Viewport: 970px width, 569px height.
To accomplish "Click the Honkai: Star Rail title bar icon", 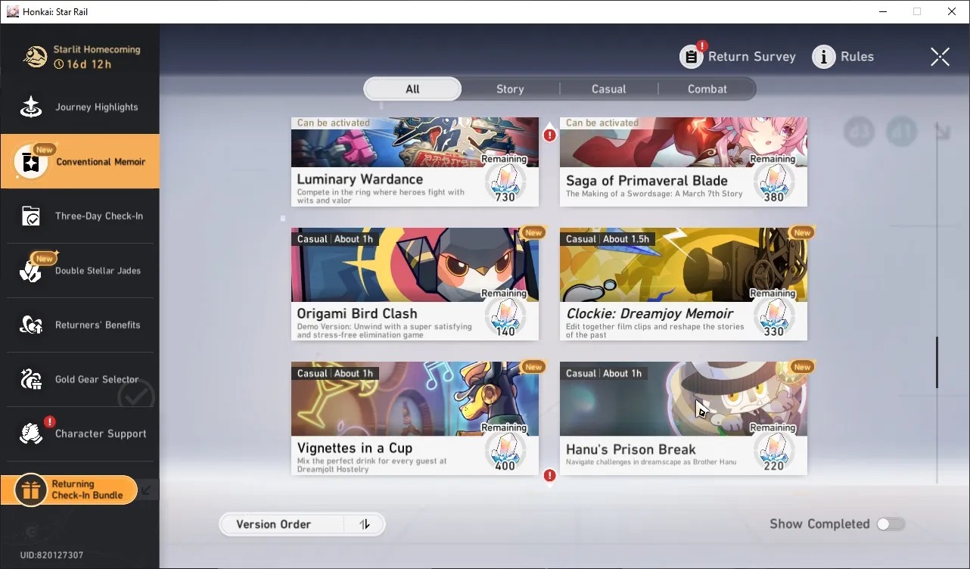I will [12, 11].
